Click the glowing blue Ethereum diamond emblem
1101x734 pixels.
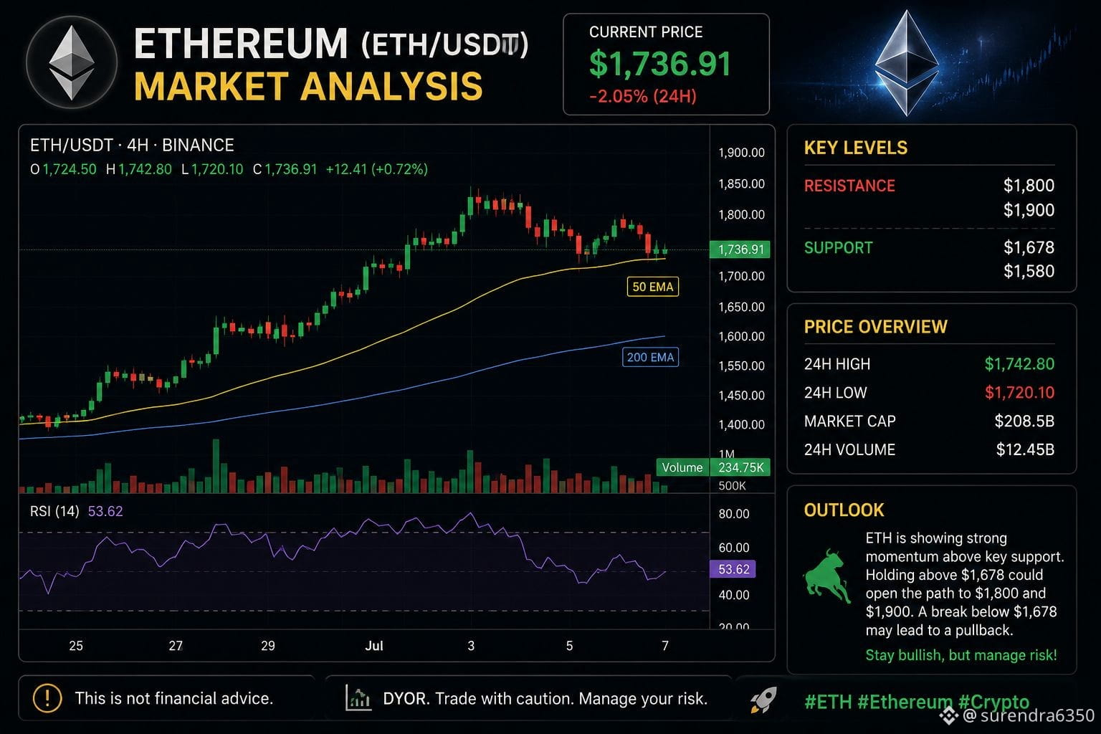tap(907, 62)
